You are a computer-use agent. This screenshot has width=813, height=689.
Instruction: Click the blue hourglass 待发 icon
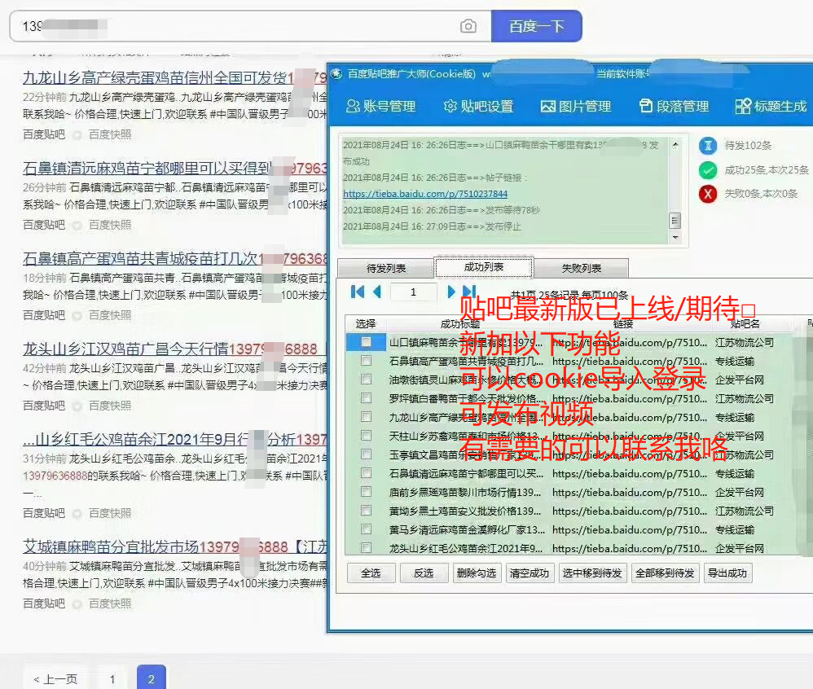pyautogui.click(x=708, y=146)
